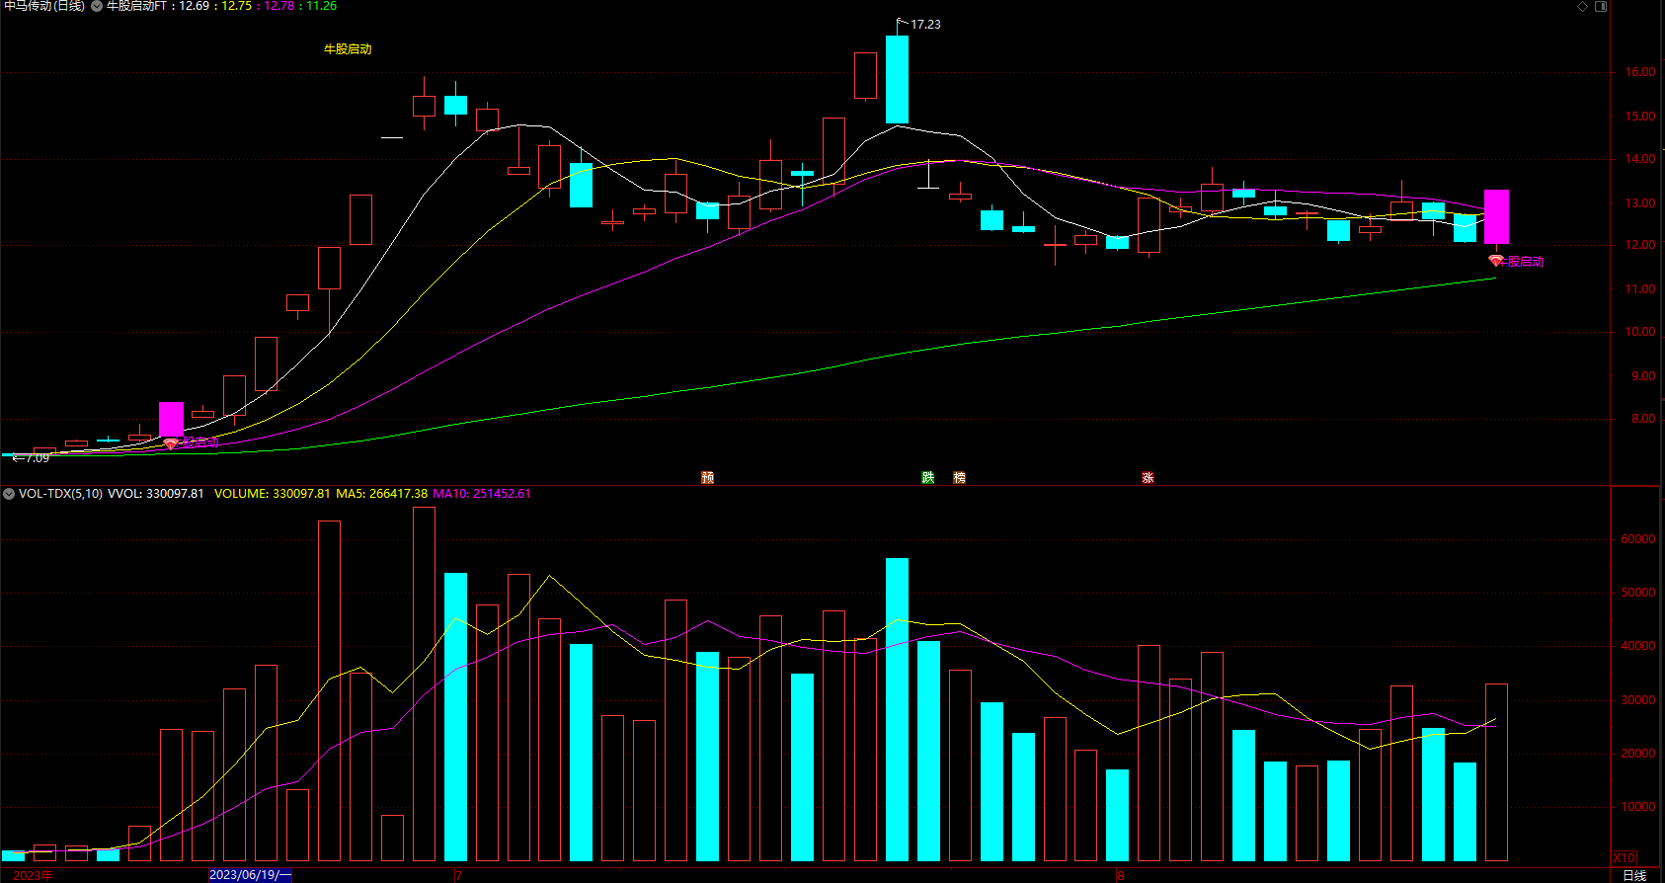The width and height of the screenshot is (1665, 883).
Task: Click the month 8 marker on time axis
Action: click(1120, 875)
